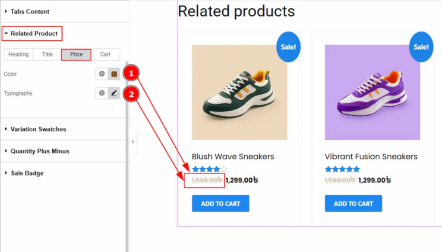Add Vibrant Fusion Sneakers to cart

coord(354,204)
